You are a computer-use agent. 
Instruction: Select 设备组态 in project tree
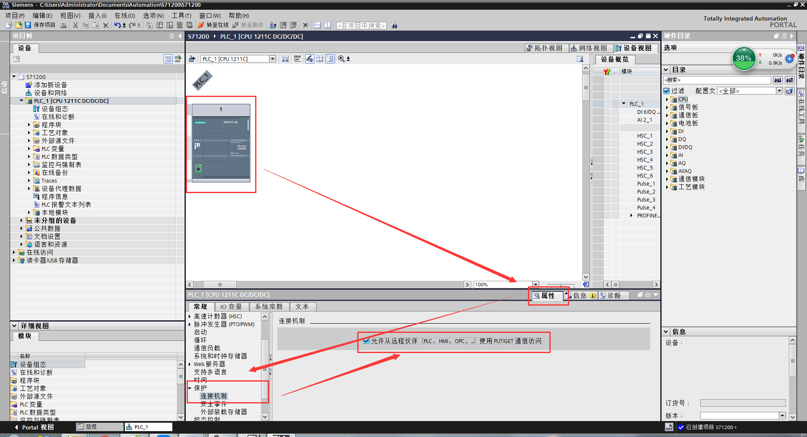coord(55,109)
